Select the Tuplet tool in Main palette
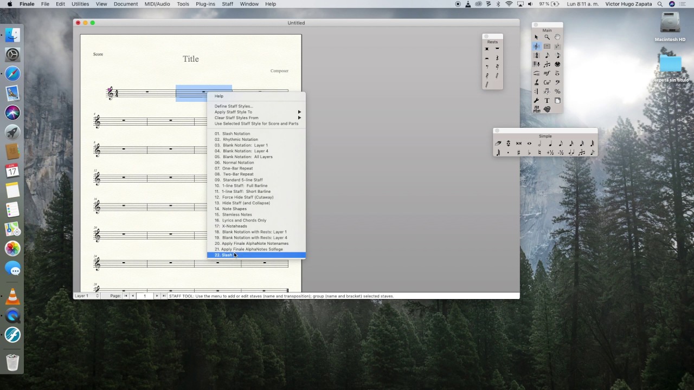The height and width of the screenshot is (390, 694). click(x=547, y=64)
